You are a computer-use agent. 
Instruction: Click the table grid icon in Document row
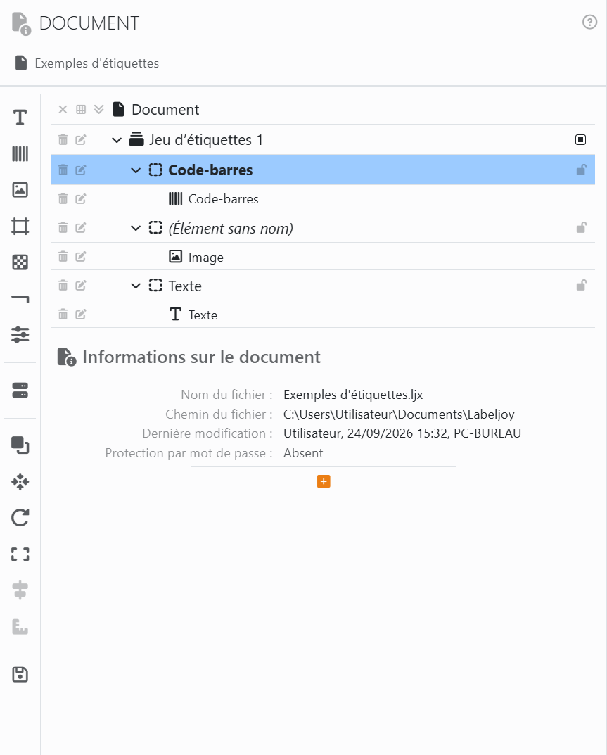[x=81, y=109]
